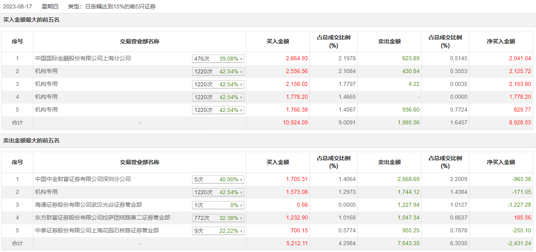Click 海通证券股份有限公司武汉光谷证券营业部
Screen dimensions: 536x252
88,205
